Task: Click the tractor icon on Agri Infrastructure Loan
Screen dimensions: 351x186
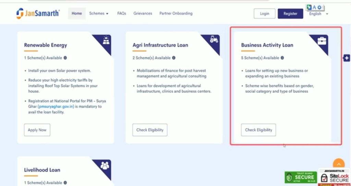Action: click(x=214, y=40)
